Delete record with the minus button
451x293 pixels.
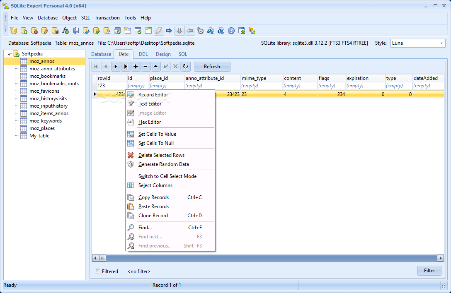click(x=145, y=67)
